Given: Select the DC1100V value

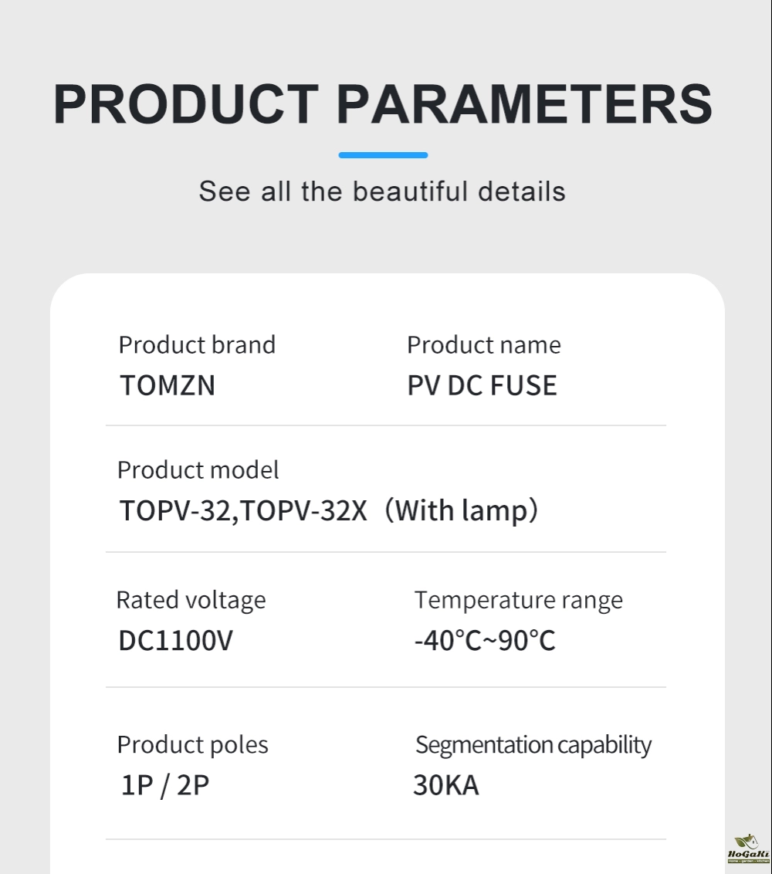Looking at the screenshot, I should (175, 640).
